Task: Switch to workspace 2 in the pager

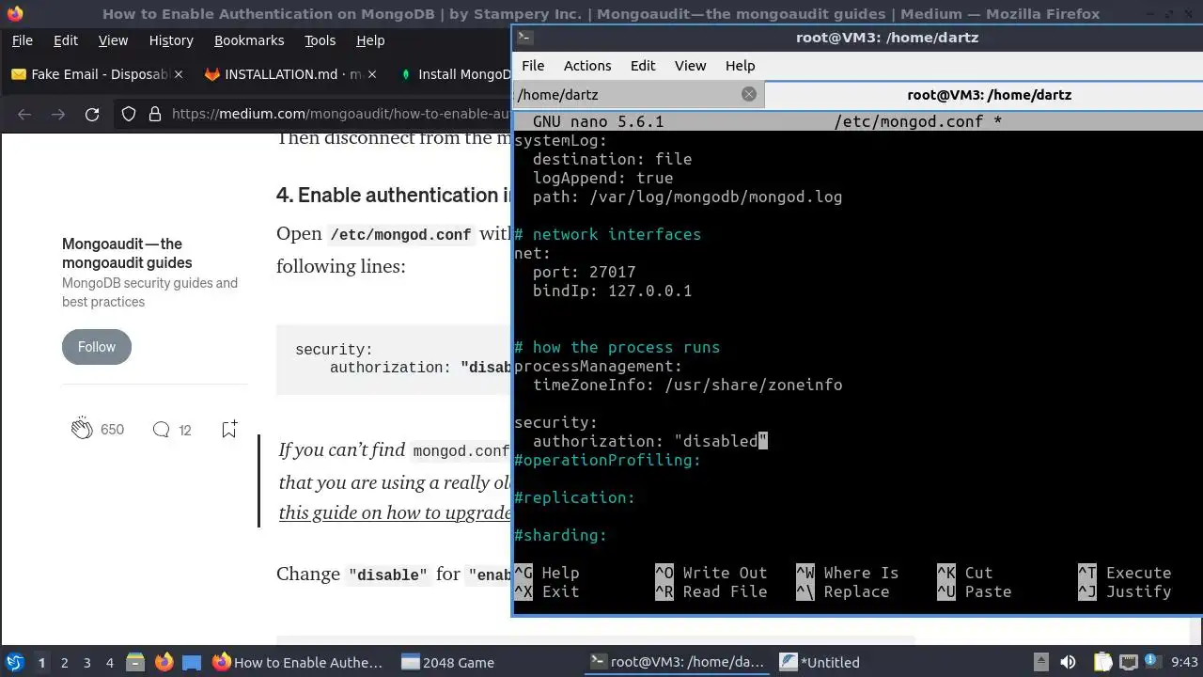Action: coord(65,662)
